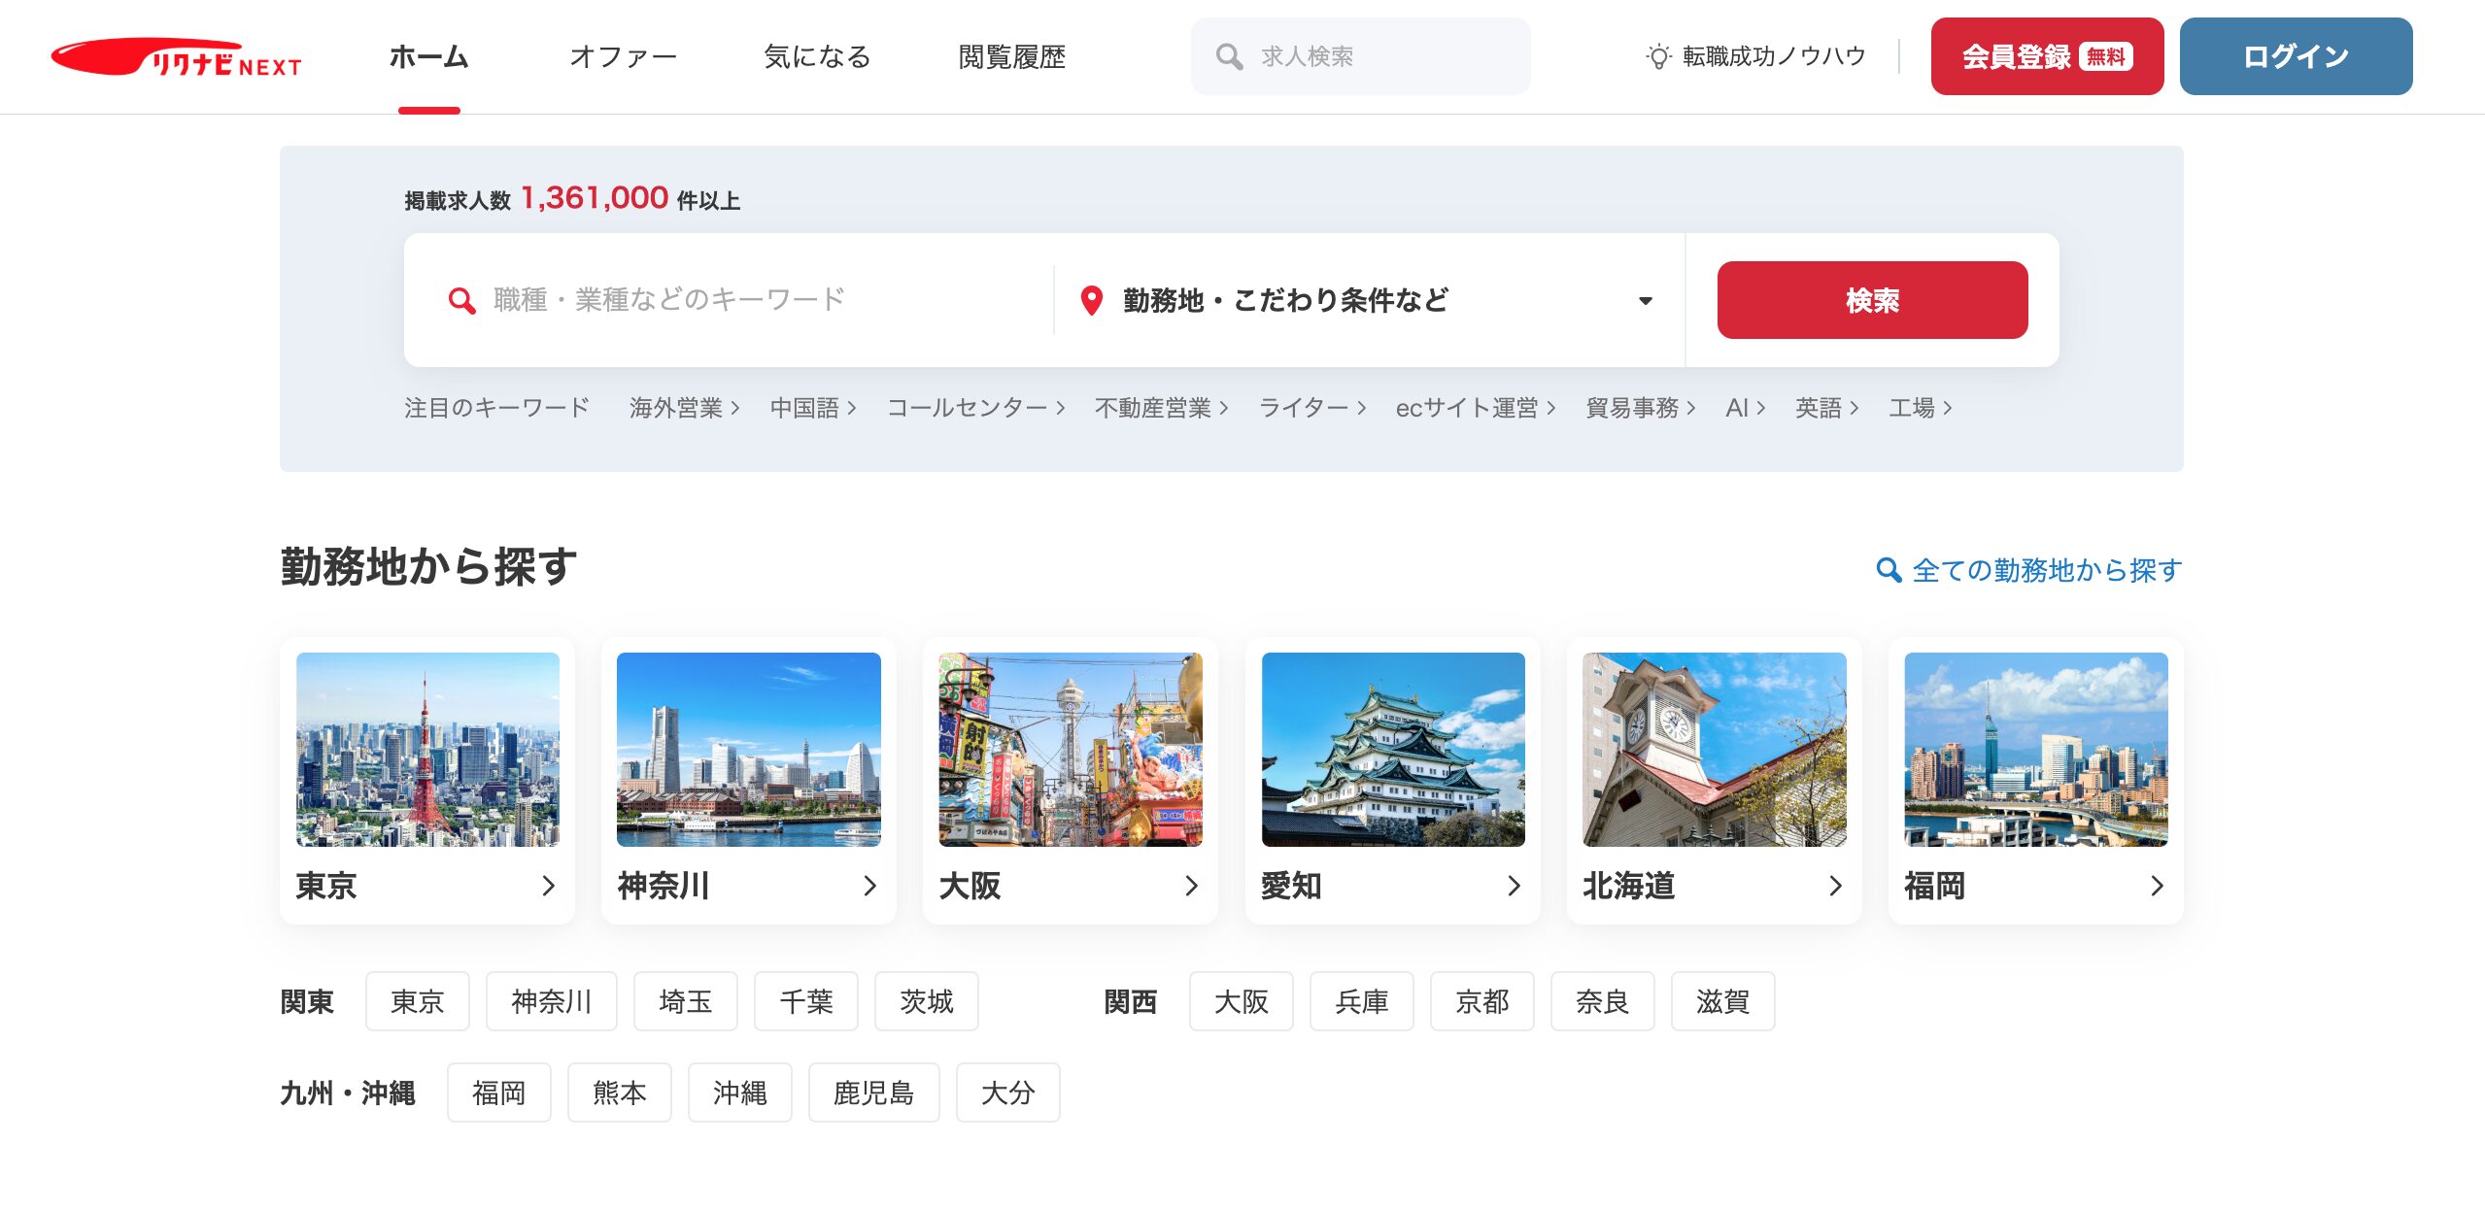The width and height of the screenshot is (2485, 1210).
Task: Click the ログイン button
Action: pyautogui.click(x=2295, y=56)
